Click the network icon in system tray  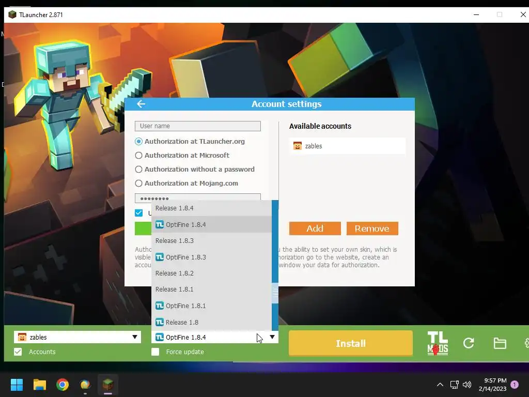click(x=454, y=385)
